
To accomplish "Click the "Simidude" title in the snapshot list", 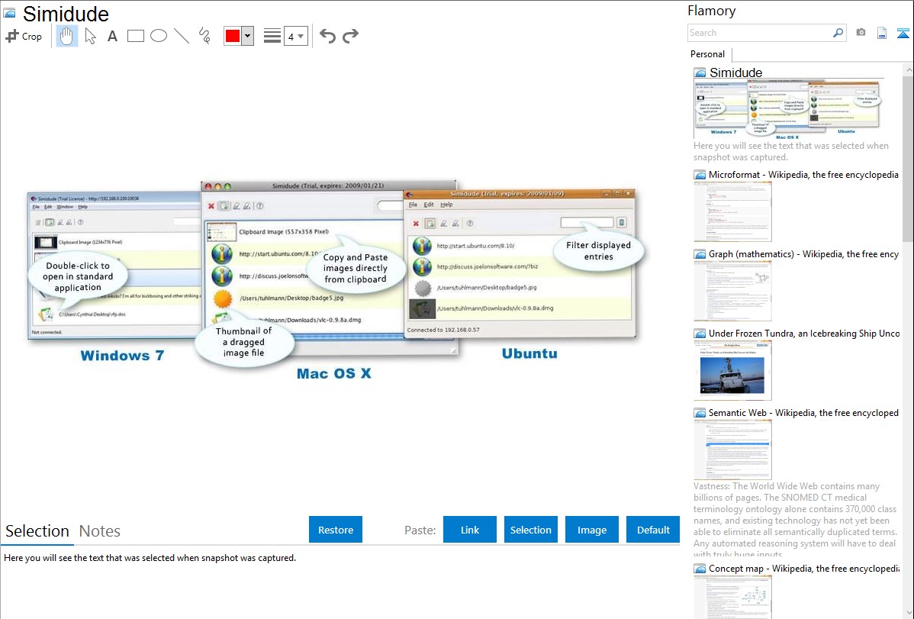I will (x=735, y=73).
